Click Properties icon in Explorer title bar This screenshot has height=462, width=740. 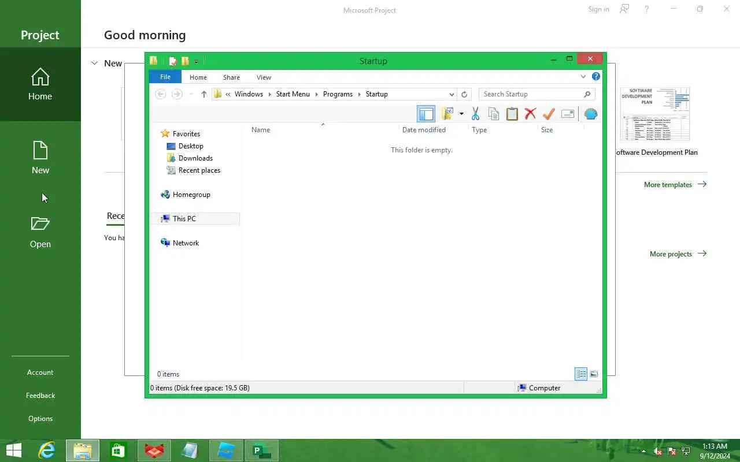[x=172, y=61]
